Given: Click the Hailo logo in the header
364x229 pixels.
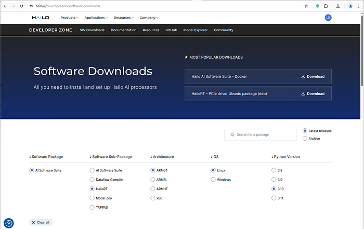Looking at the screenshot, I should point(41,18).
